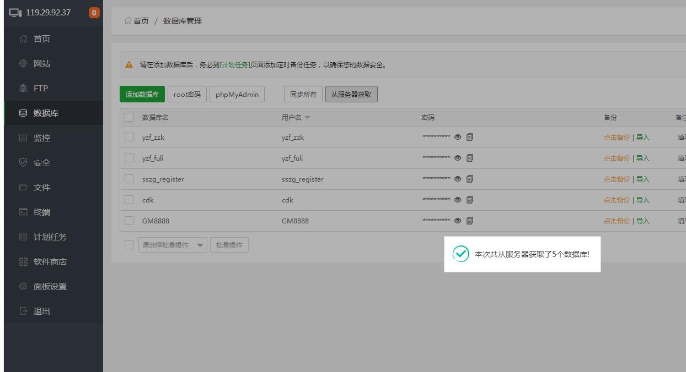Click the green 添加数据库 button
This screenshot has height=372, width=686.
click(142, 95)
